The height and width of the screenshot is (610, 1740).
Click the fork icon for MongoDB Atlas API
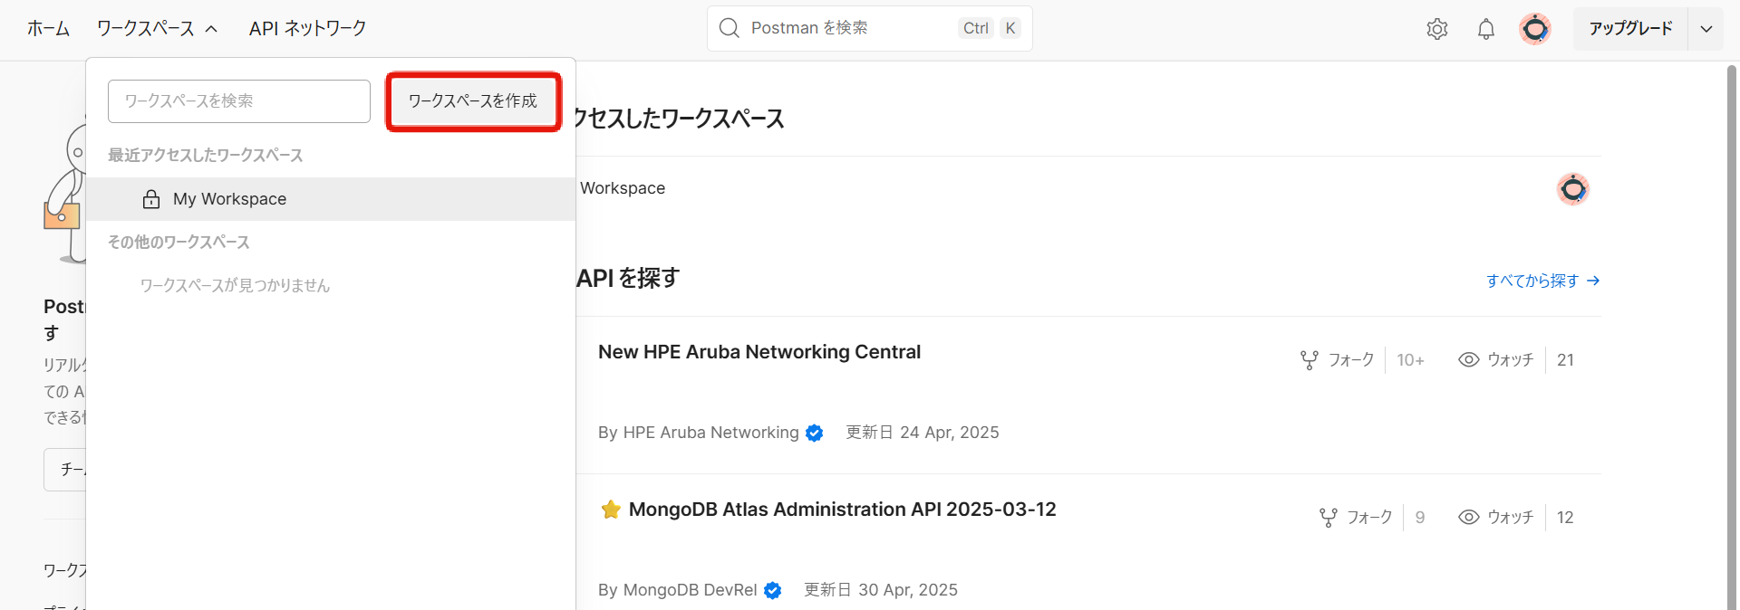[x=1328, y=518]
